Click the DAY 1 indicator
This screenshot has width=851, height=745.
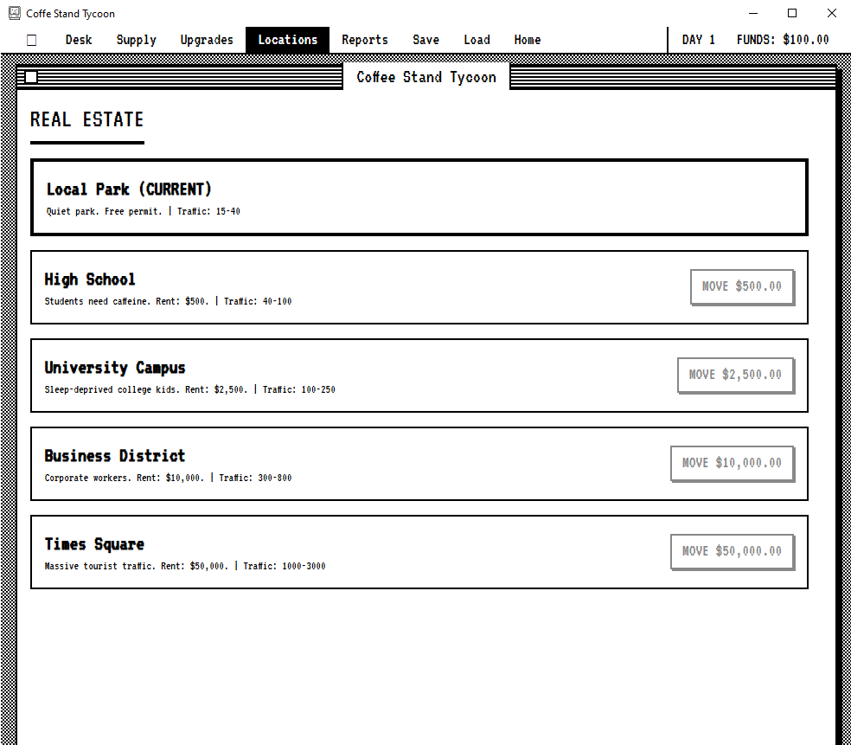click(699, 40)
